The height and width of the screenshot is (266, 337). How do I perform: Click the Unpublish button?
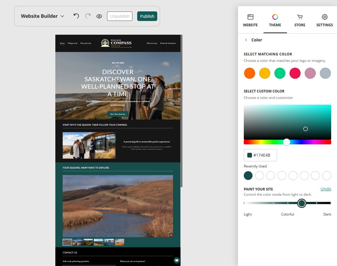[x=120, y=16]
